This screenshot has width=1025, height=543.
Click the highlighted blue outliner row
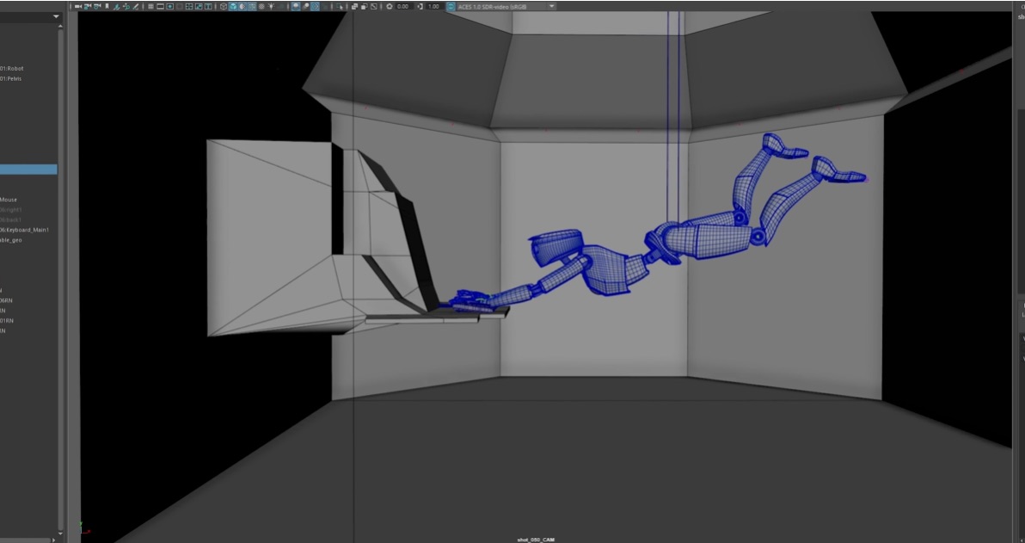coord(28,170)
